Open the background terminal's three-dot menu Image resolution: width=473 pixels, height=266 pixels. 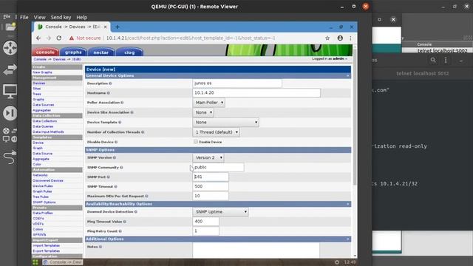446,60
